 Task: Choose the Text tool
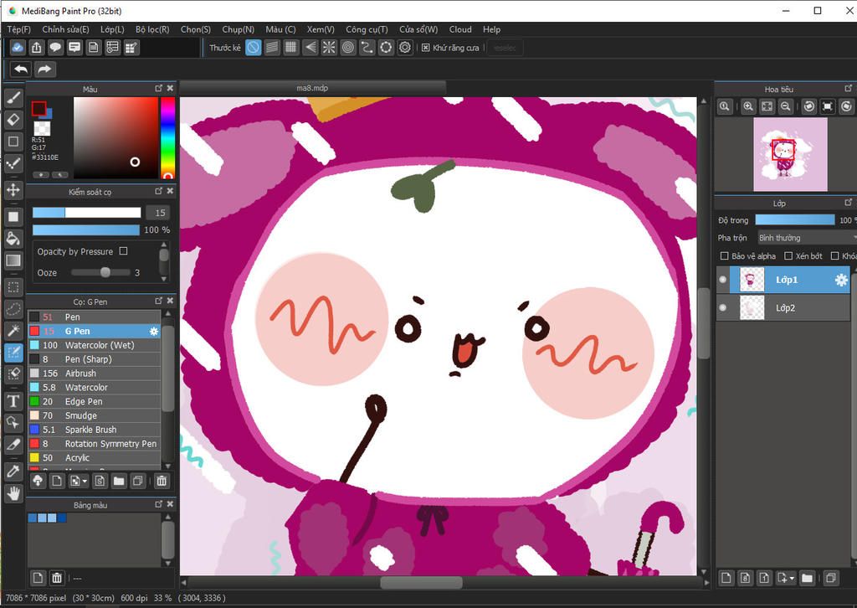(x=13, y=401)
